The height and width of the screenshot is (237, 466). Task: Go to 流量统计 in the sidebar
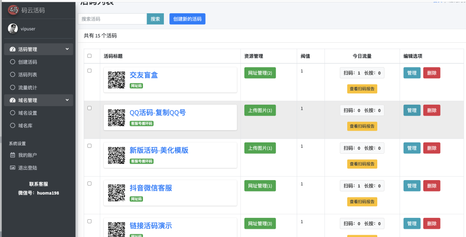(39, 87)
